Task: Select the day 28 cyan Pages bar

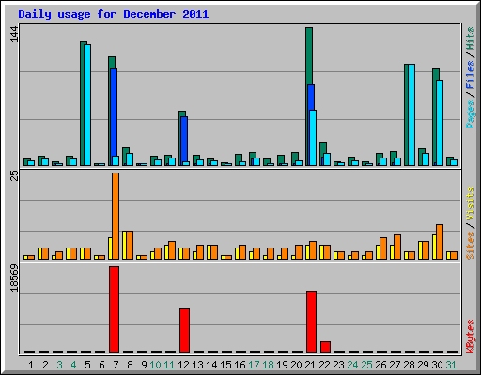Action: (x=411, y=114)
